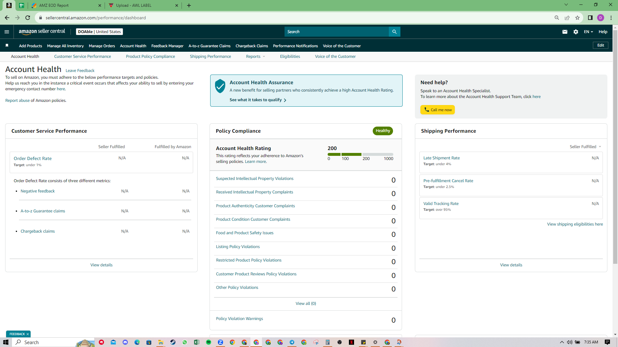Click the bookmark flag icon in nav bar

(7, 46)
